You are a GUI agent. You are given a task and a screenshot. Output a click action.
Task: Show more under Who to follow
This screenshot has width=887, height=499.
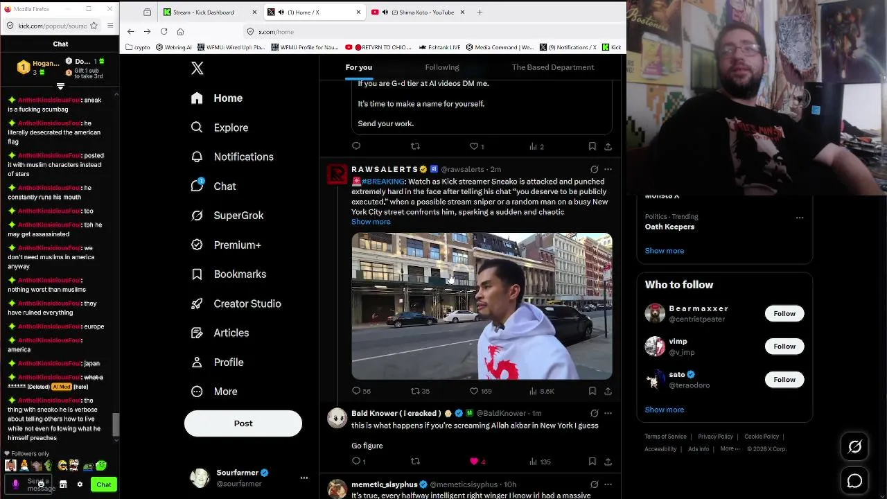[665, 410]
